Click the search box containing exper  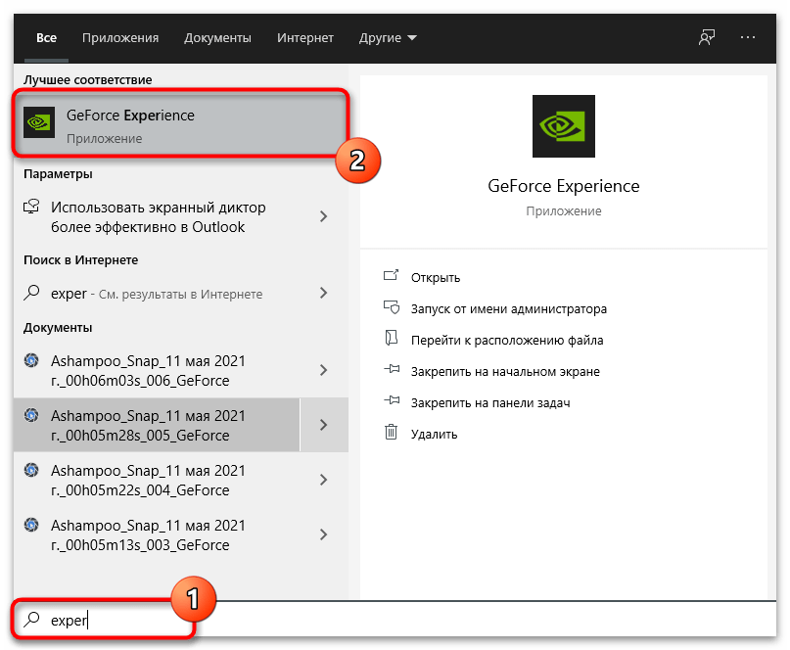pos(395,620)
